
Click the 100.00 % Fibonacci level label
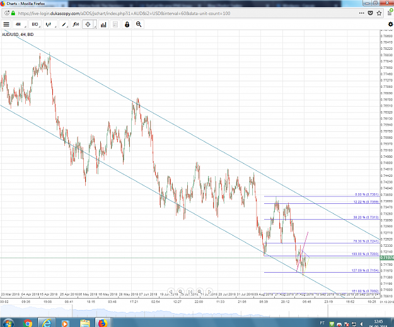(365, 254)
